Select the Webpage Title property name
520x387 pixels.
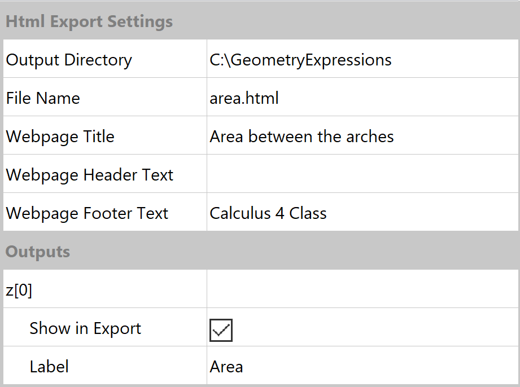pyautogui.click(x=60, y=137)
